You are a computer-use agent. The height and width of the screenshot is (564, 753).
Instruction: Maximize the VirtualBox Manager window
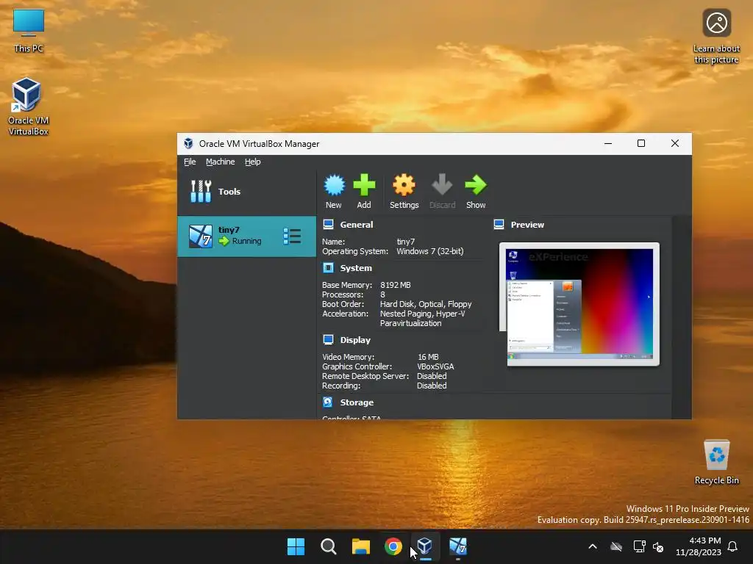(641, 143)
